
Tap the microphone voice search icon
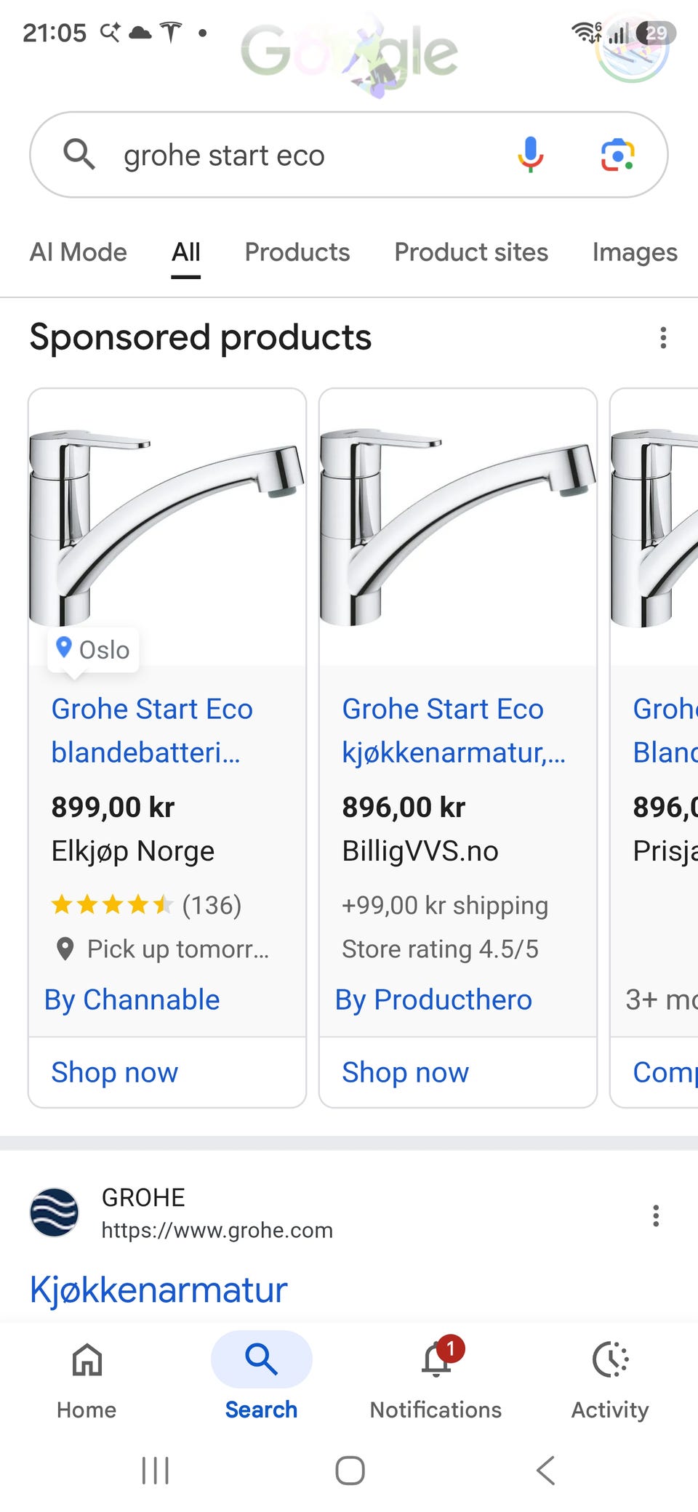click(x=531, y=154)
